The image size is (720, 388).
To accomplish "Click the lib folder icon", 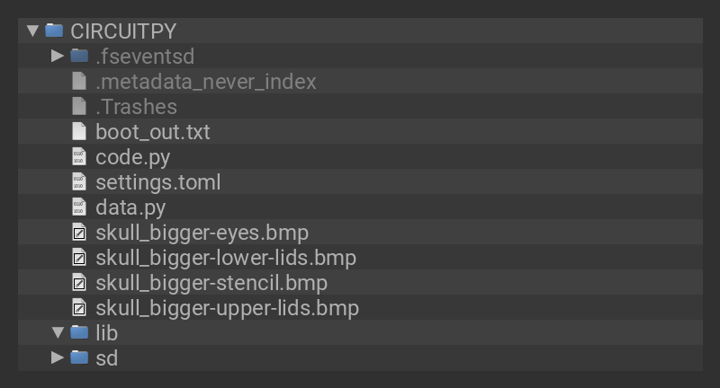I will click(x=79, y=333).
